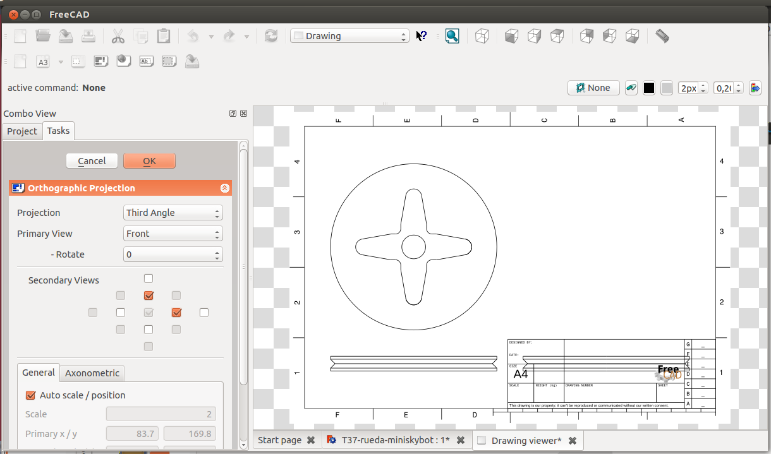Image resolution: width=771 pixels, height=454 pixels.
Task: Uncheck the checked secondary view above the primary view
Action: click(x=149, y=296)
